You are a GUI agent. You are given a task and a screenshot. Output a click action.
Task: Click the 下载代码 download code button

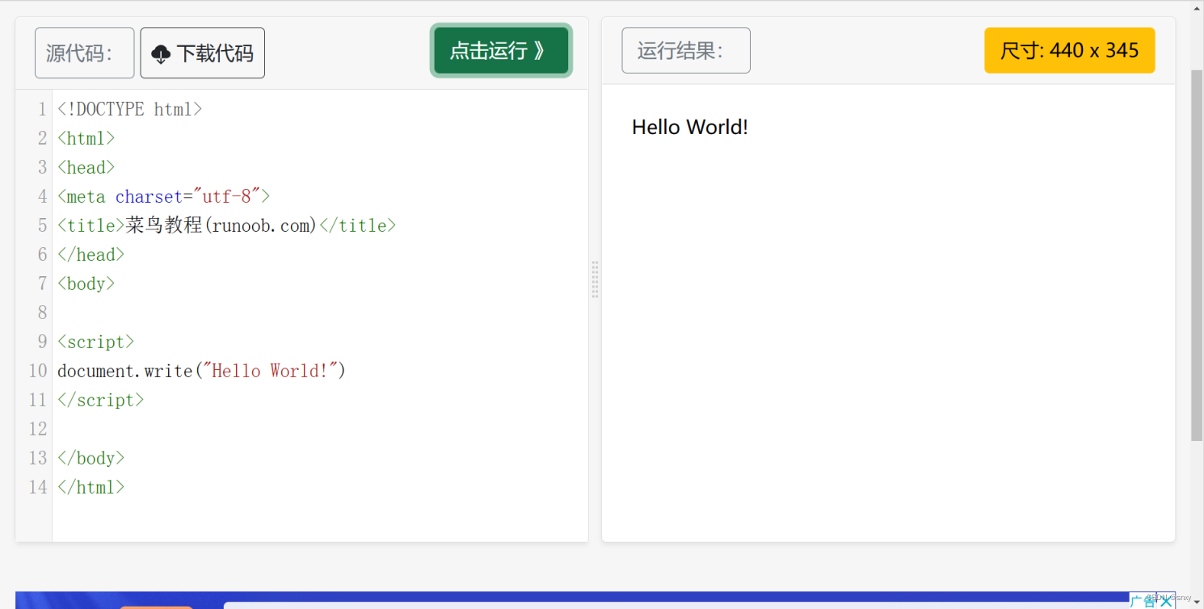203,53
